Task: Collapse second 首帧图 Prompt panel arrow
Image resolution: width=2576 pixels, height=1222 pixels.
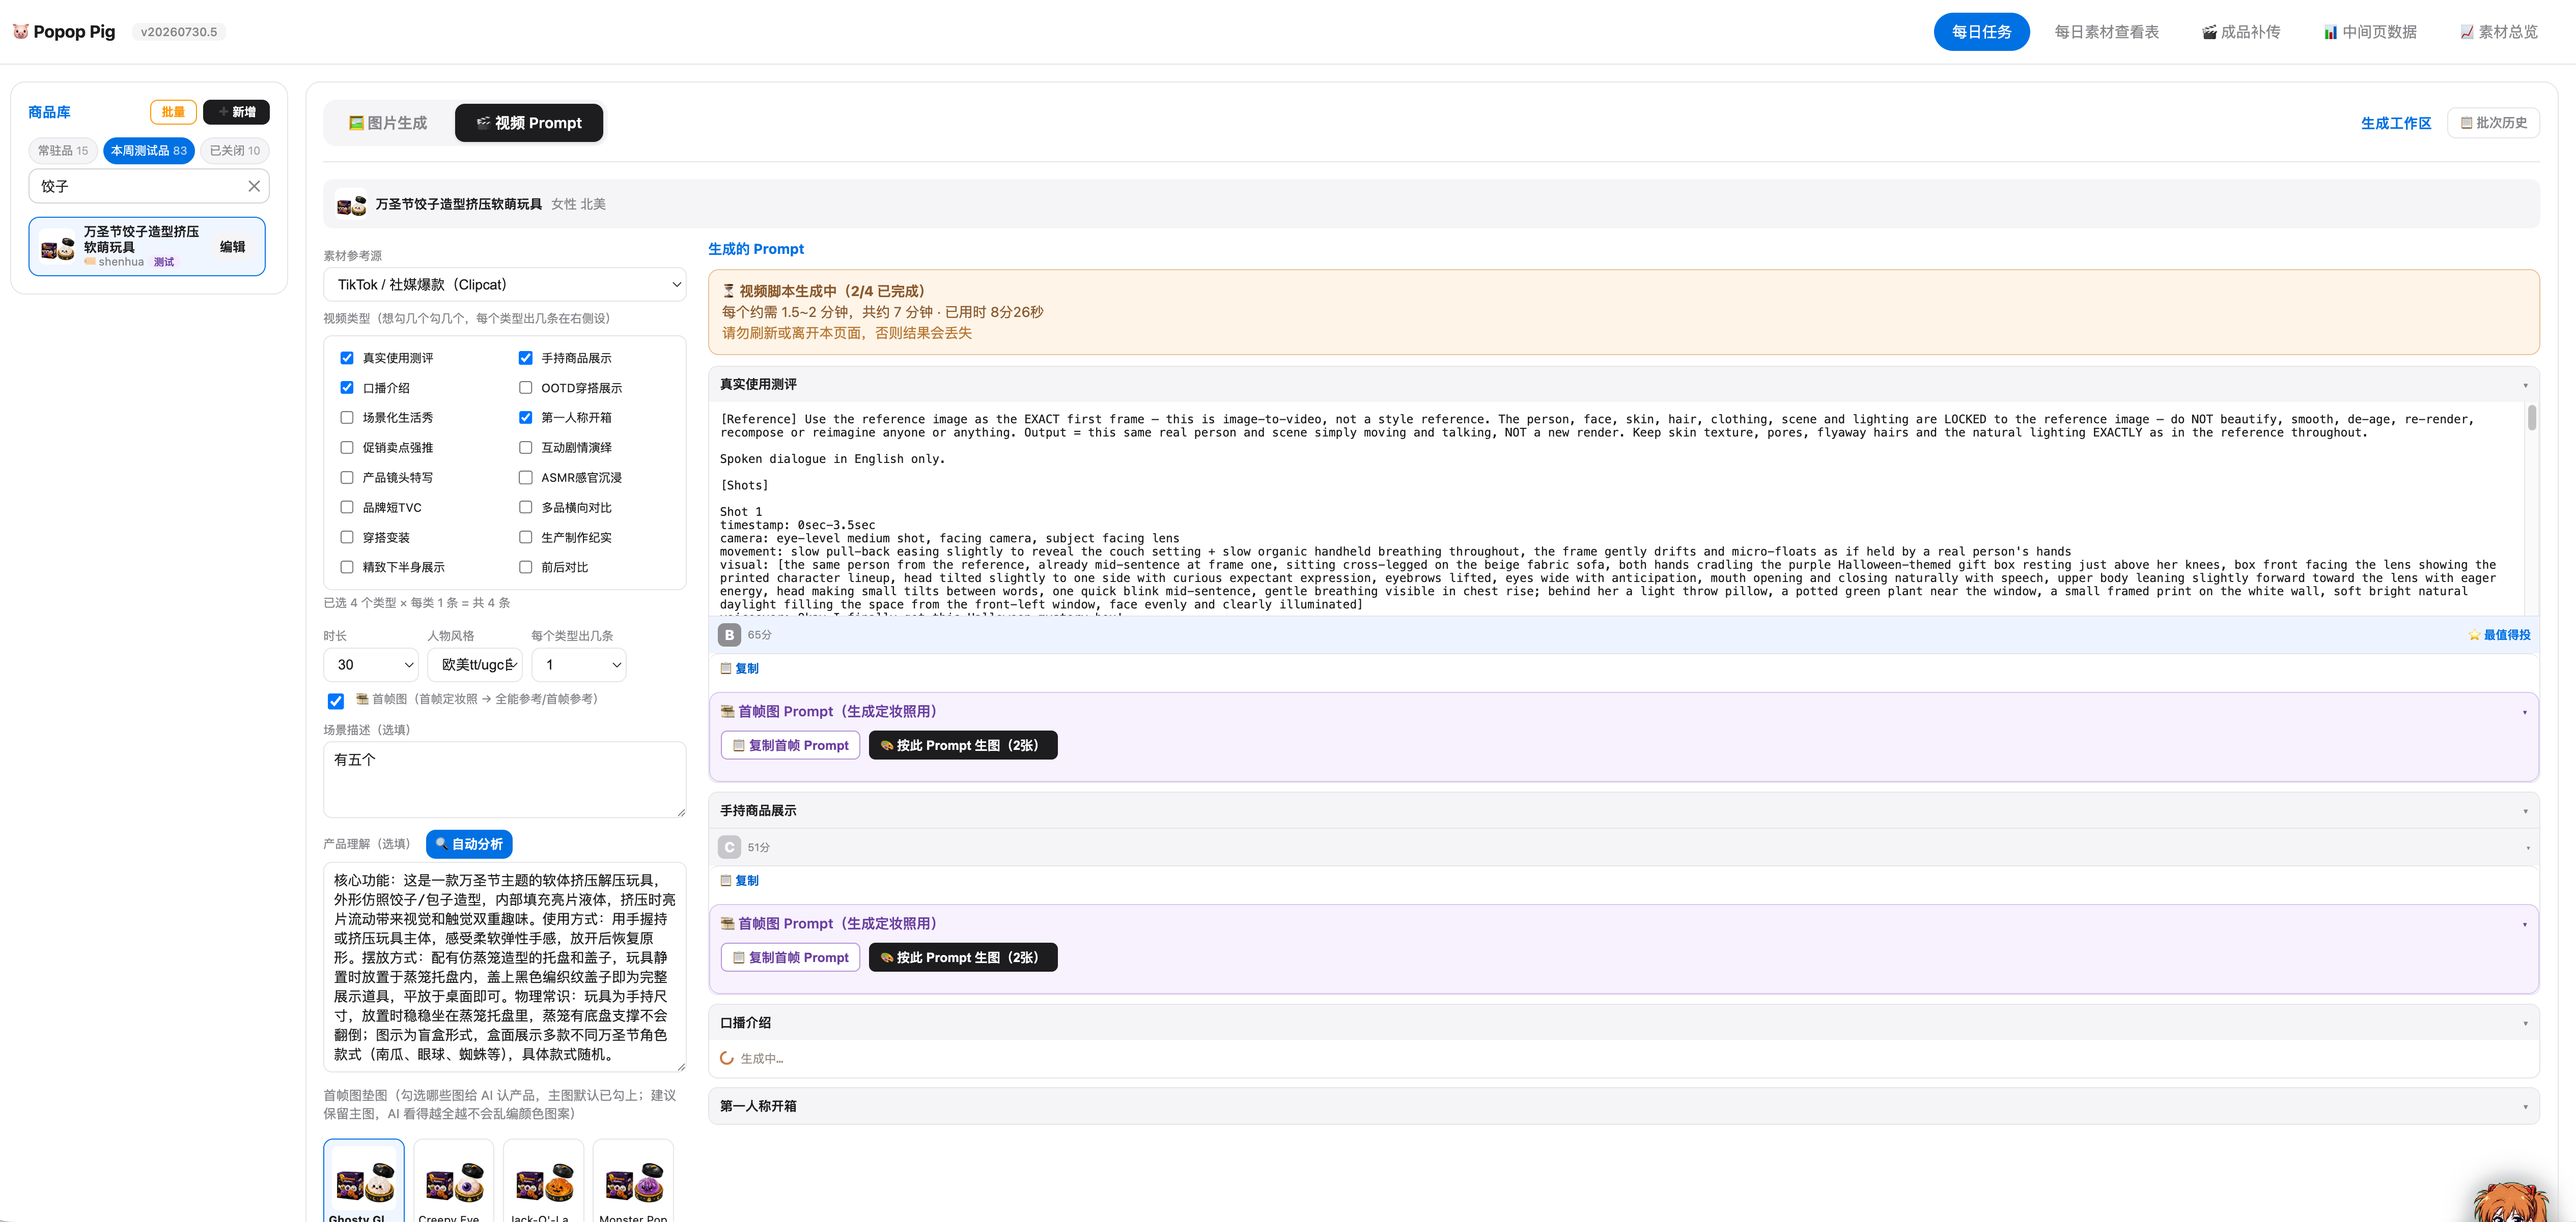Action: (2524, 924)
